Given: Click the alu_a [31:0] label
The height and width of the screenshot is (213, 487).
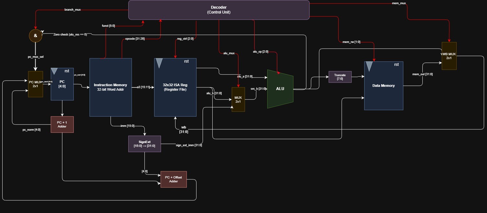Looking at the screenshot, I should click(x=245, y=76).
